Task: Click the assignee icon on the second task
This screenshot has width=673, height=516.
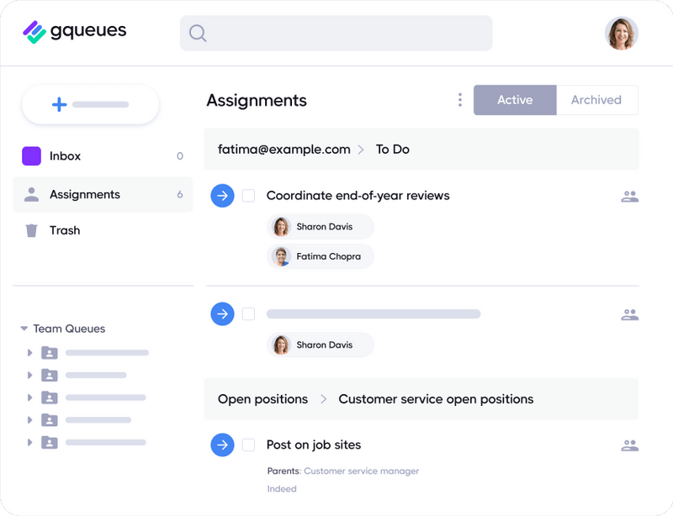Action: pyautogui.click(x=628, y=313)
